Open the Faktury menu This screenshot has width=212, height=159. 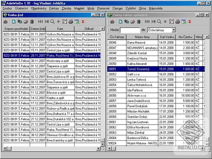click(54, 8)
